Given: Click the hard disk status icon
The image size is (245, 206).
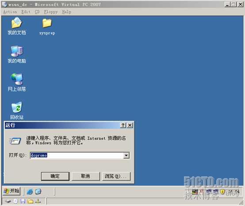Looking at the screenshot, I should [x=8, y=201].
